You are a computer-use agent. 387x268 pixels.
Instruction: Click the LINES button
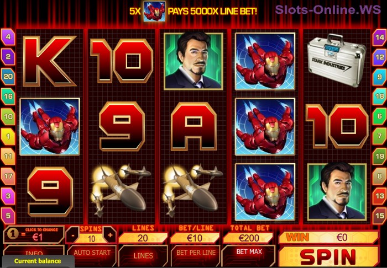143,256
